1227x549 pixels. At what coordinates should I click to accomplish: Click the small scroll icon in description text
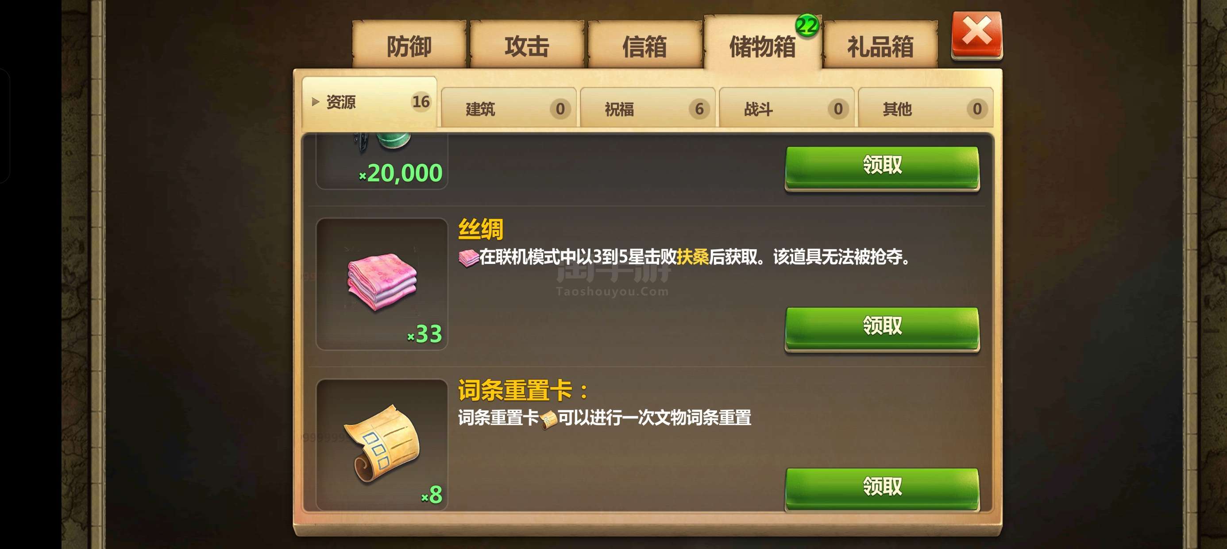point(548,420)
